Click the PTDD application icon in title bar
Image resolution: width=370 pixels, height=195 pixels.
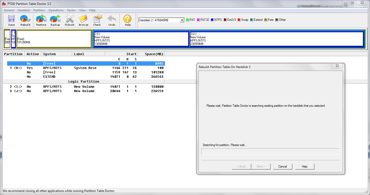point(4,4)
